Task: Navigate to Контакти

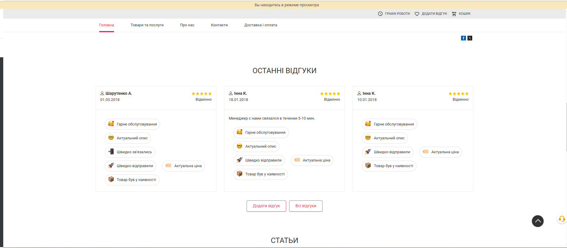Action: pos(219,25)
